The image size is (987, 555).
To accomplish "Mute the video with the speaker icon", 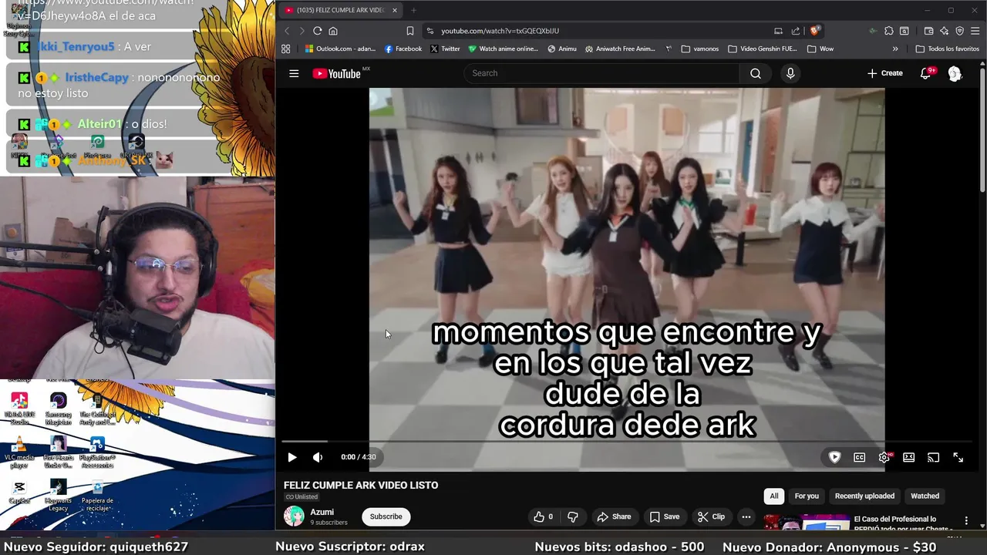I will point(318,457).
